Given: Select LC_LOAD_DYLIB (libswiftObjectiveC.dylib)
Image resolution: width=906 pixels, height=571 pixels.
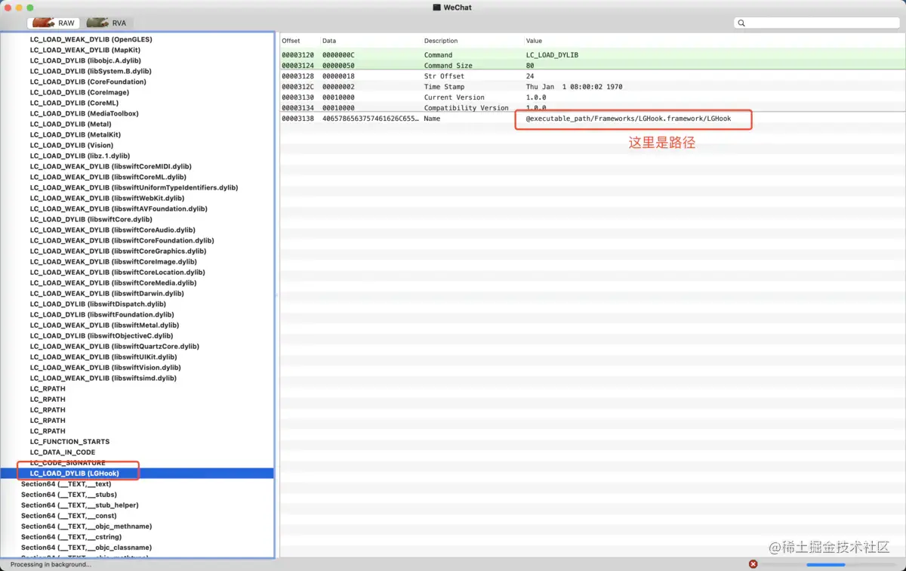Looking at the screenshot, I should tap(102, 335).
